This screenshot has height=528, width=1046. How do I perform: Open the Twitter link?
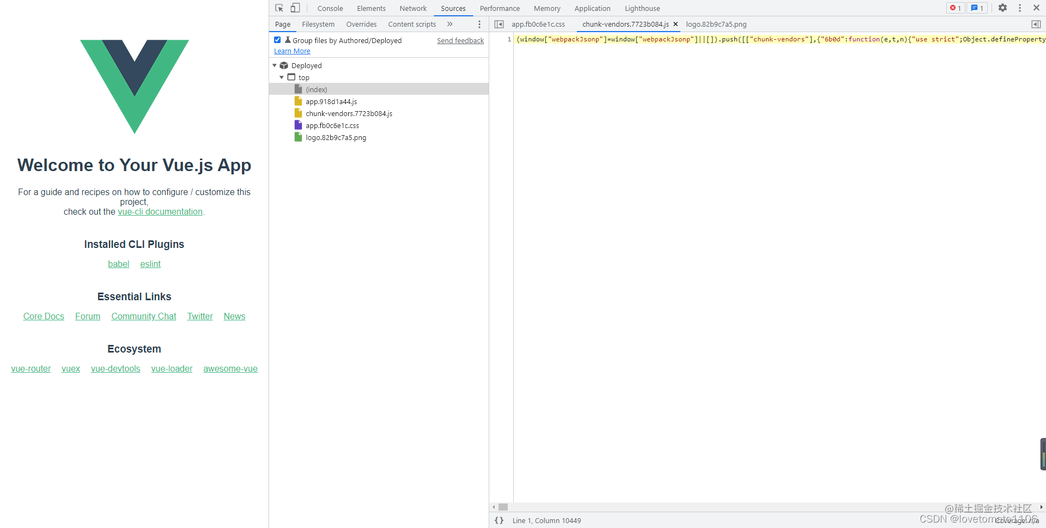(x=200, y=316)
